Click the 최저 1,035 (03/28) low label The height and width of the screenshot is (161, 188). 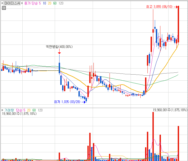pos(67,102)
